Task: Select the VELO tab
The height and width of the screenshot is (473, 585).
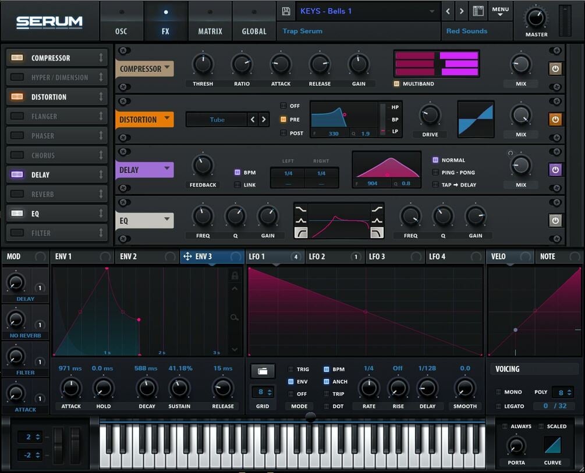Action: point(510,256)
